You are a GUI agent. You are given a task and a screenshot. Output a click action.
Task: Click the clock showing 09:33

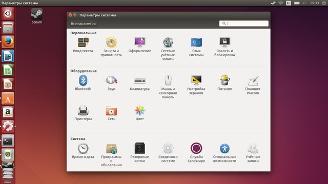315,3
